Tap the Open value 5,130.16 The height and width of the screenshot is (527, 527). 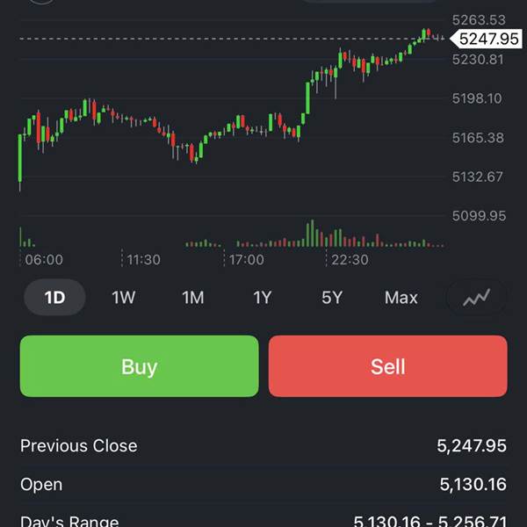tap(473, 485)
